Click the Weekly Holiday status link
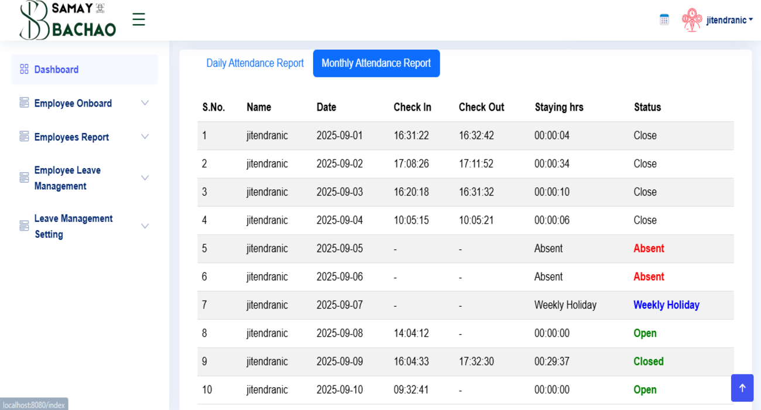The height and width of the screenshot is (410, 761). pyautogui.click(x=666, y=305)
